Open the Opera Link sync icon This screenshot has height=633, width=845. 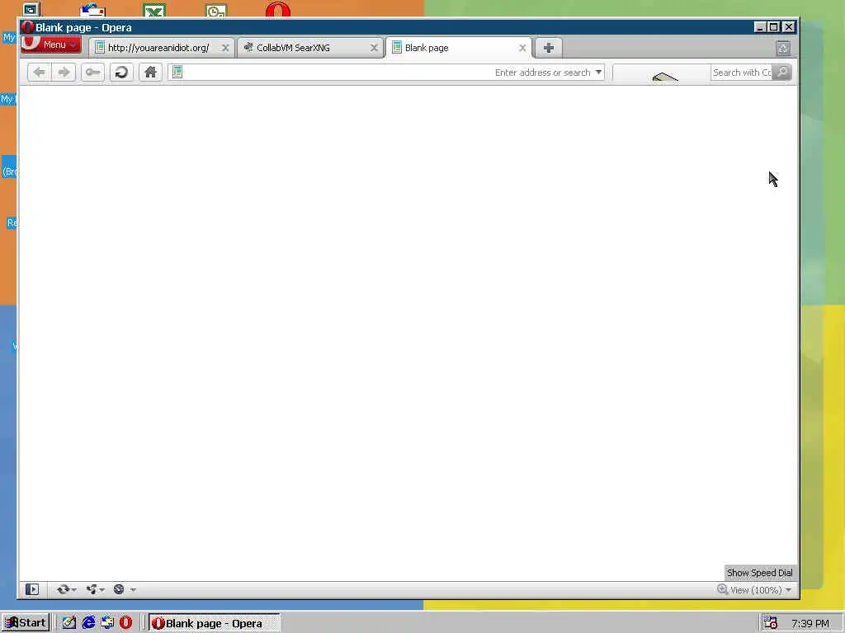tap(64, 589)
